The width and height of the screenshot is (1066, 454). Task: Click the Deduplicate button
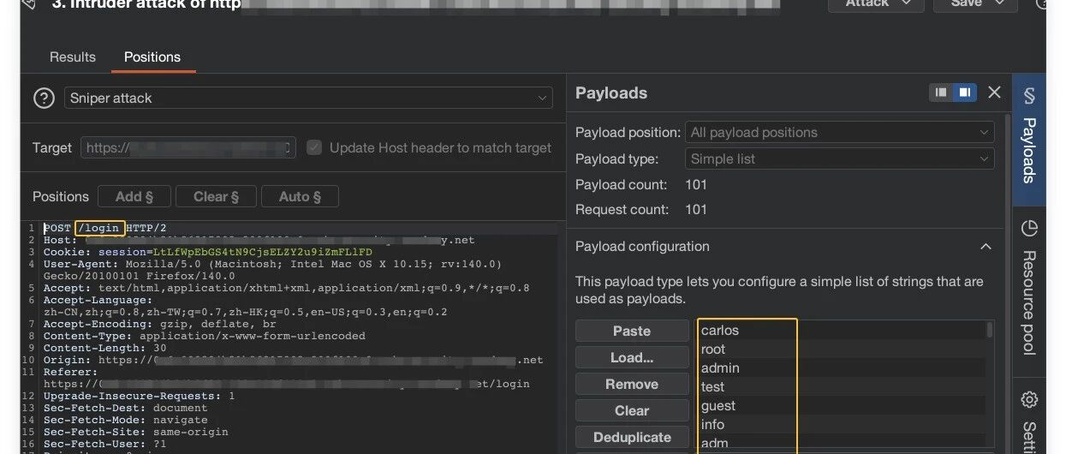point(632,437)
